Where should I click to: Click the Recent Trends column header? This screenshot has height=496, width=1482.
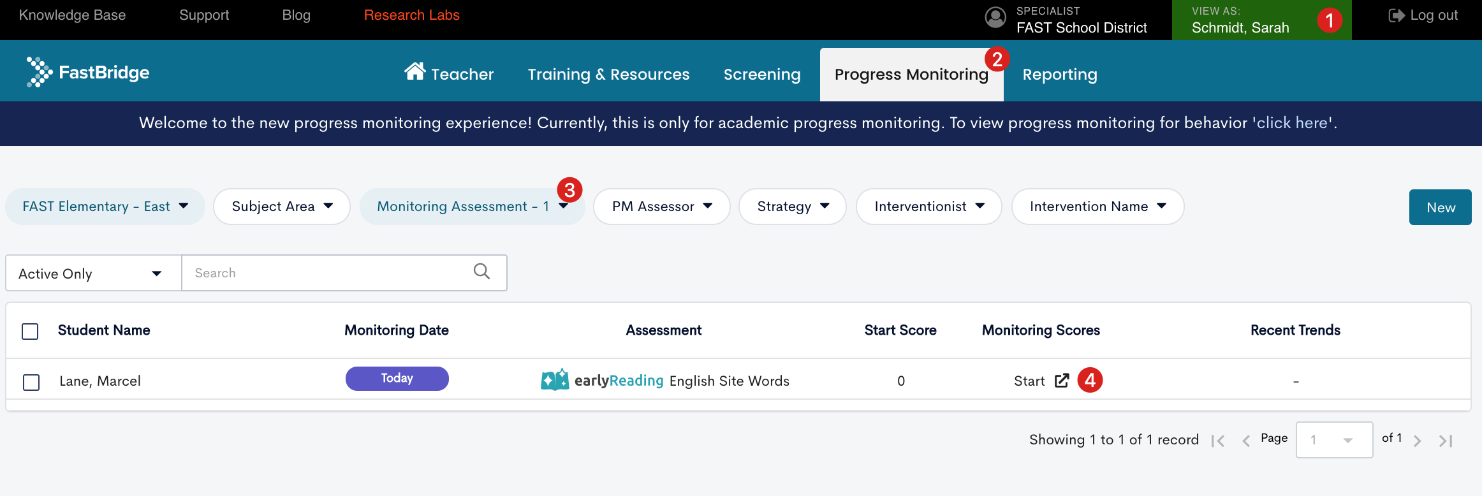(x=1295, y=330)
